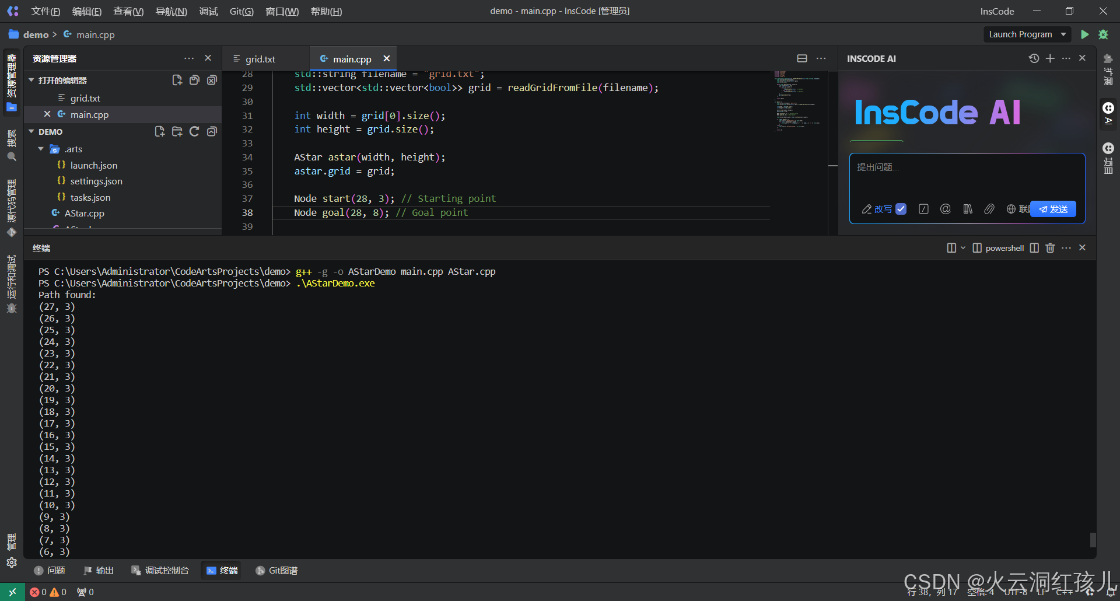Click the terminal vertical scrollbar
The image size is (1120, 601).
point(1093,540)
